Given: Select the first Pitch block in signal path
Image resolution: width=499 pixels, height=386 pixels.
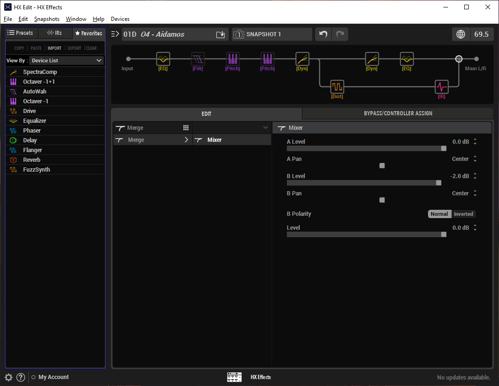Looking at the screenshot, I should point(233,59).
